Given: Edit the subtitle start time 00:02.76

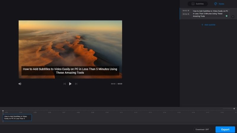Looking at the screenshot, I should pos(186,11).
